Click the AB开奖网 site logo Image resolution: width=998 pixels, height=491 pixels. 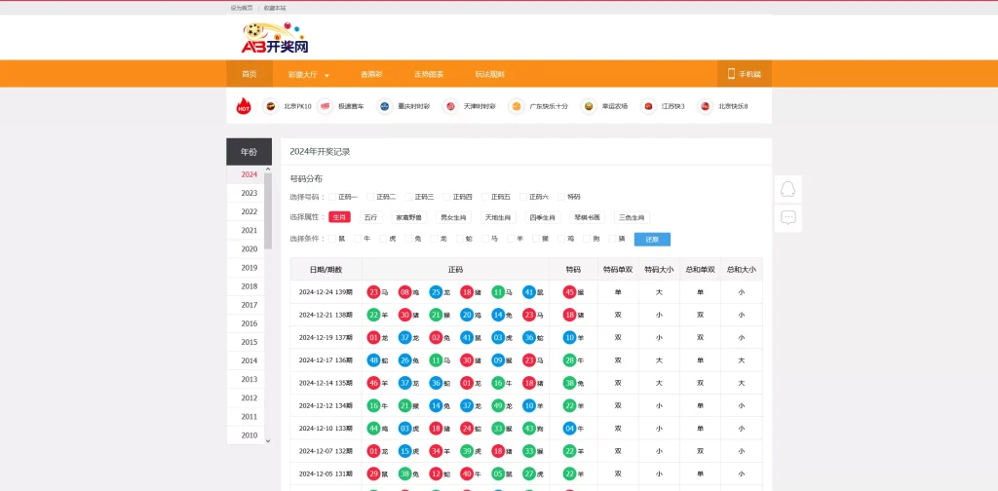click(x=274, y=39)
